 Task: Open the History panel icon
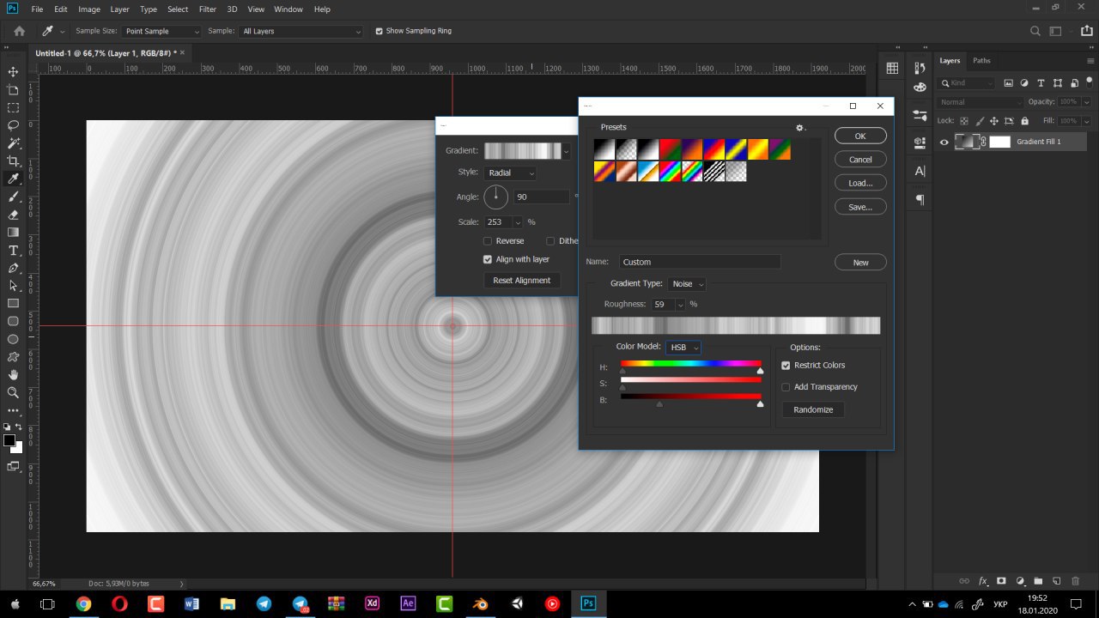tap(920, 68)
